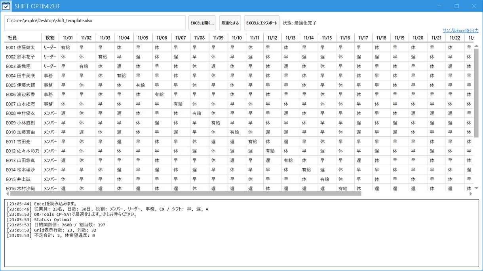
Task: Click the 有給 cell in 山田悠真's row
Action: point(291,160)
